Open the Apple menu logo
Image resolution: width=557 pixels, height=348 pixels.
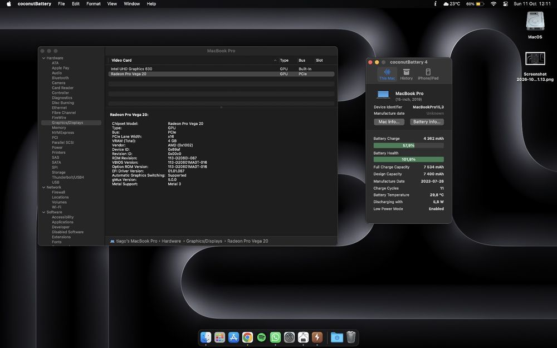point(8,3)
